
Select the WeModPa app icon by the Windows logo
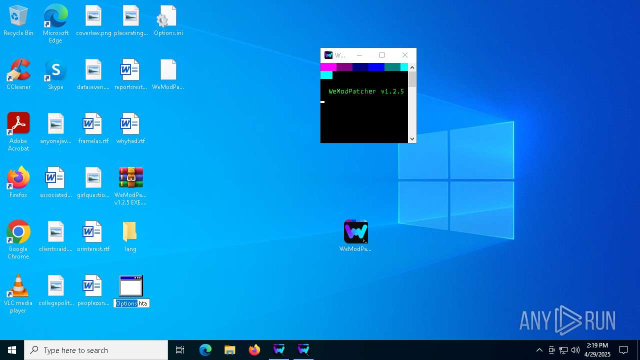coord(355,236)
